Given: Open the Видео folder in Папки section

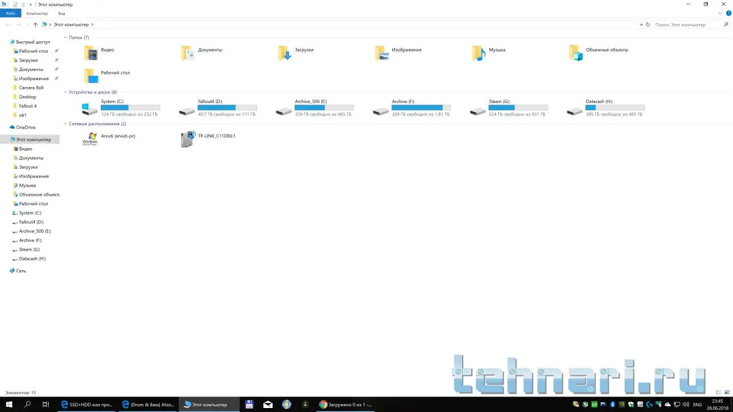Looking at the screenshot, I should pyautogui.click(x=91, y=53).
